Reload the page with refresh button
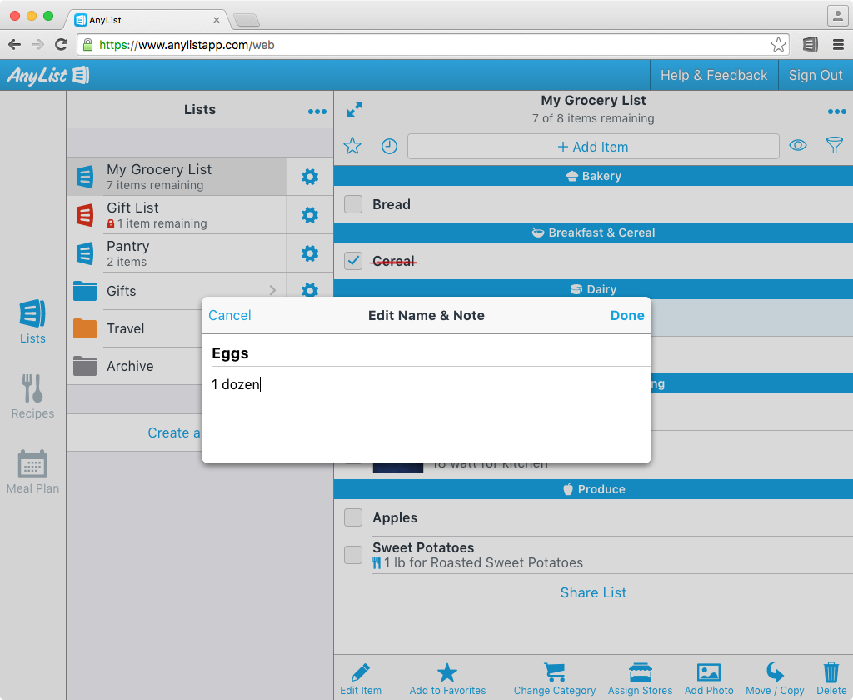 point(61,45)
